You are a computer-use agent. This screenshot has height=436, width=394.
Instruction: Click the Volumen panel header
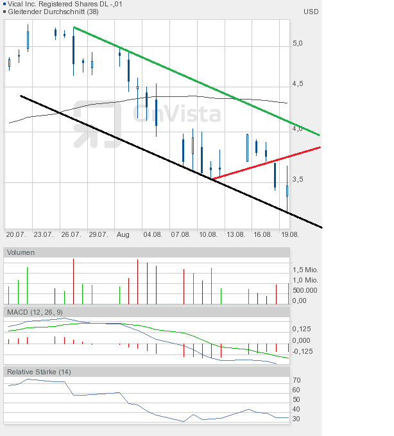(21, 252)
